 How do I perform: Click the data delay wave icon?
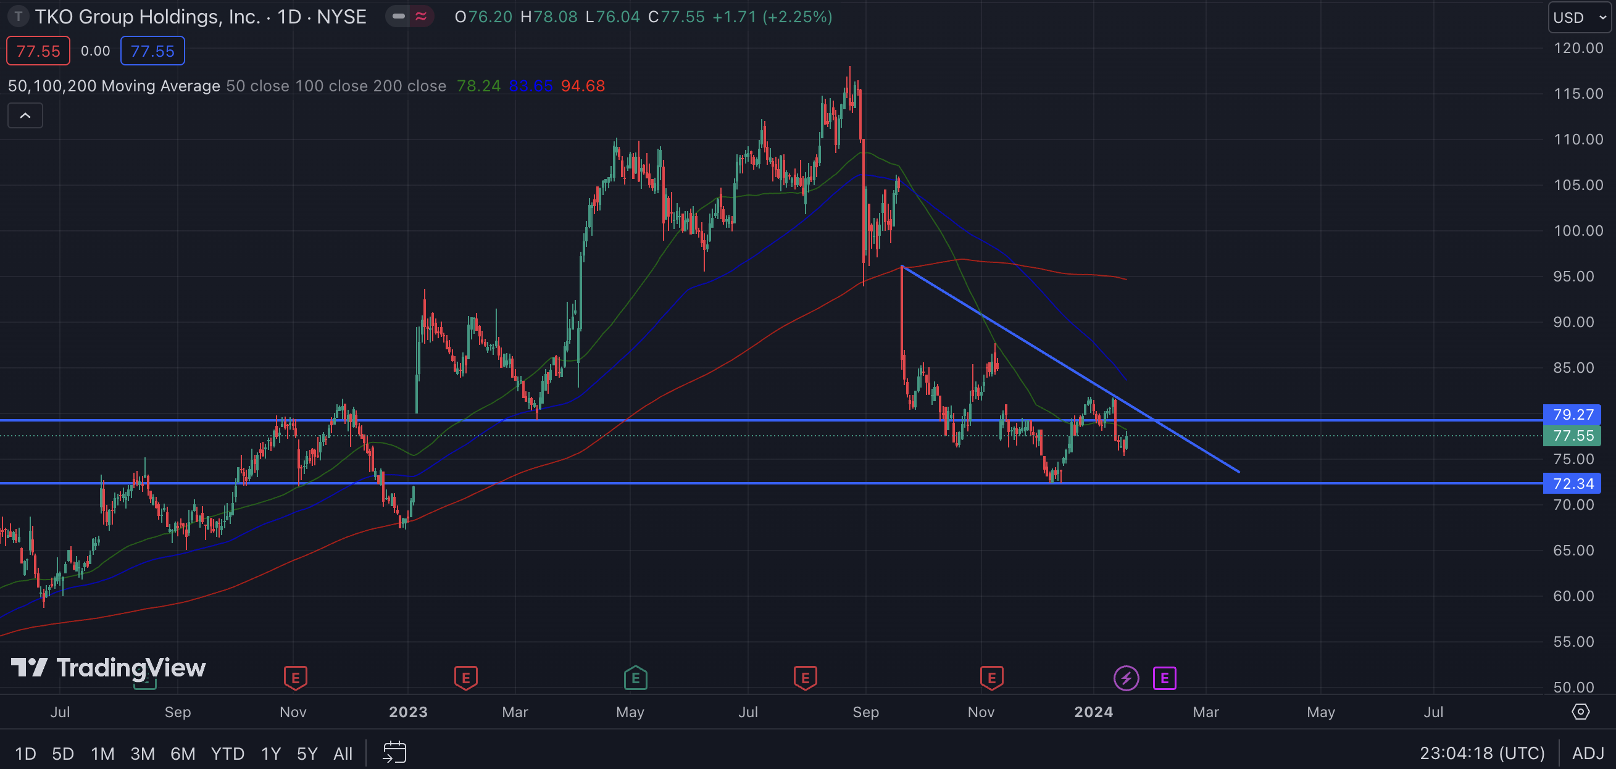422,16
